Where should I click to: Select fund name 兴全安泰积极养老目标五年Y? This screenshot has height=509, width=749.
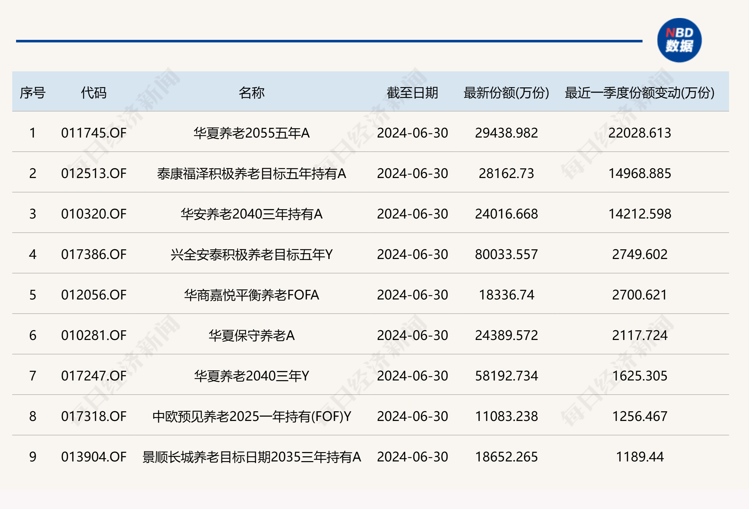(x=251, y=254)
